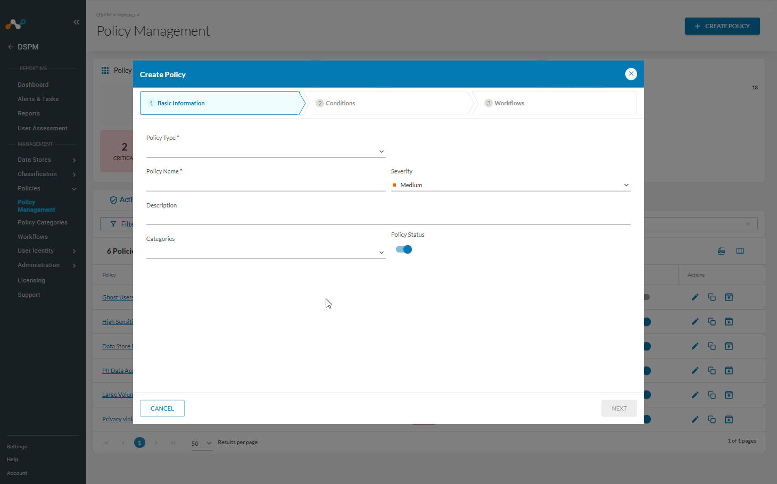
Task: Click page number 1 in pagination
Action: tap(139, 443)
